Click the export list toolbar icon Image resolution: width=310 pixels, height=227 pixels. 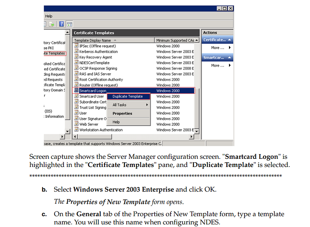tap(52, 24)
